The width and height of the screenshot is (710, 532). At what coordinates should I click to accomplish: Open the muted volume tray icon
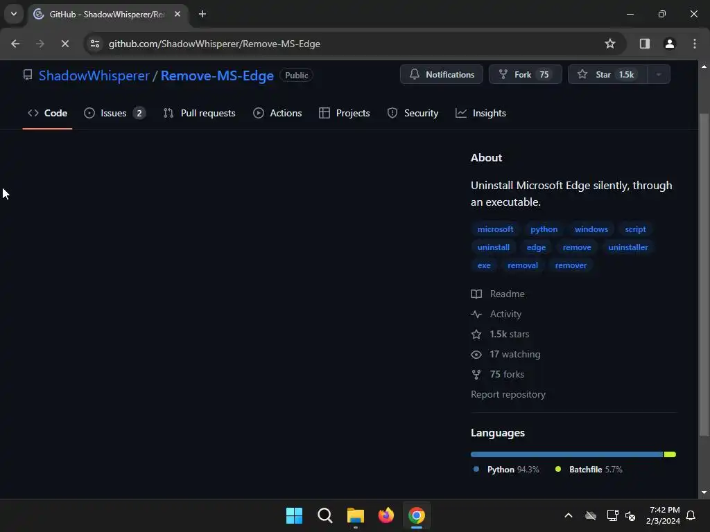pos(630,515)
